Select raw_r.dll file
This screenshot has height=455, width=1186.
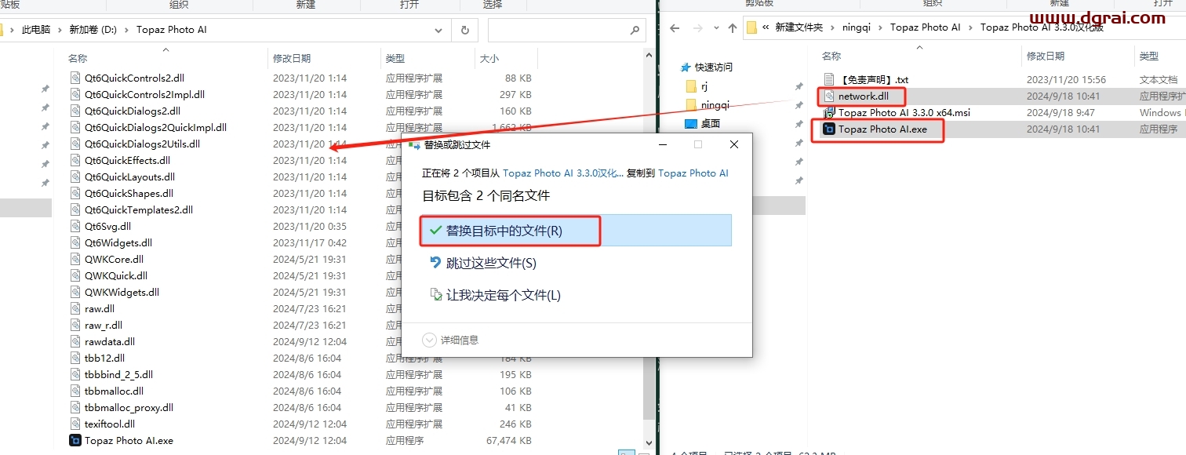coord(103,325)
